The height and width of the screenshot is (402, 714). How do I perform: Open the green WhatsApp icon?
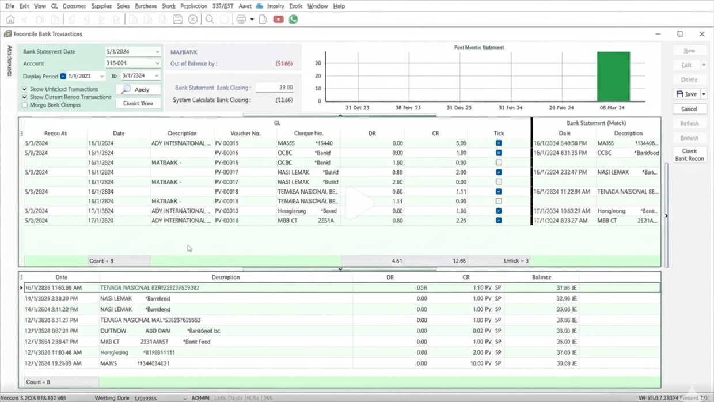293,20
